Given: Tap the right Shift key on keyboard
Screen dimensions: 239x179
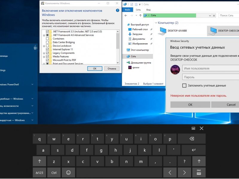Looking at the screenshot, I should (x=199, y=161).
